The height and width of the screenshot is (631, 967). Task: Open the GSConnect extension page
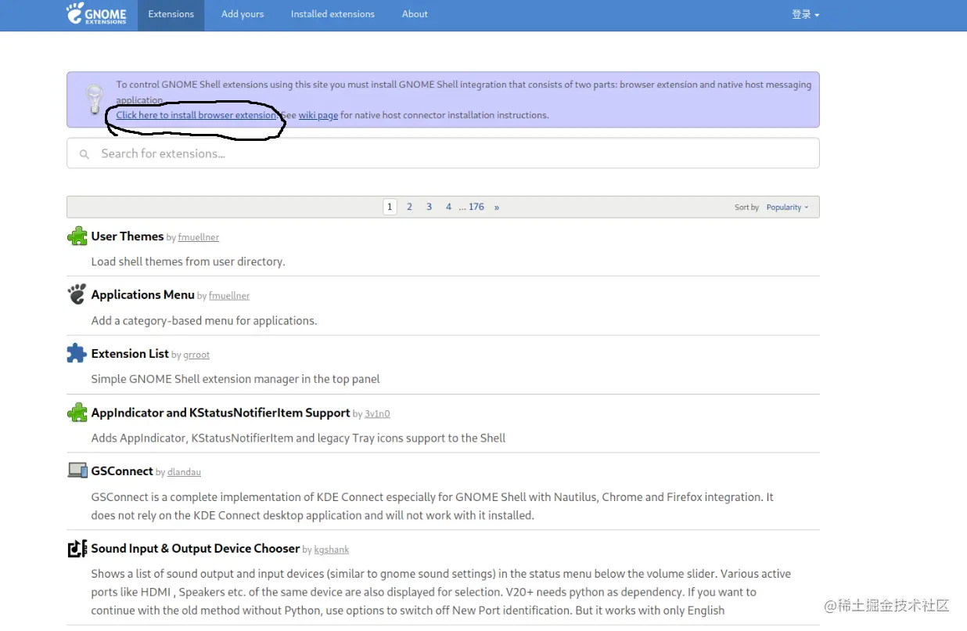click(x=122, y=471)
